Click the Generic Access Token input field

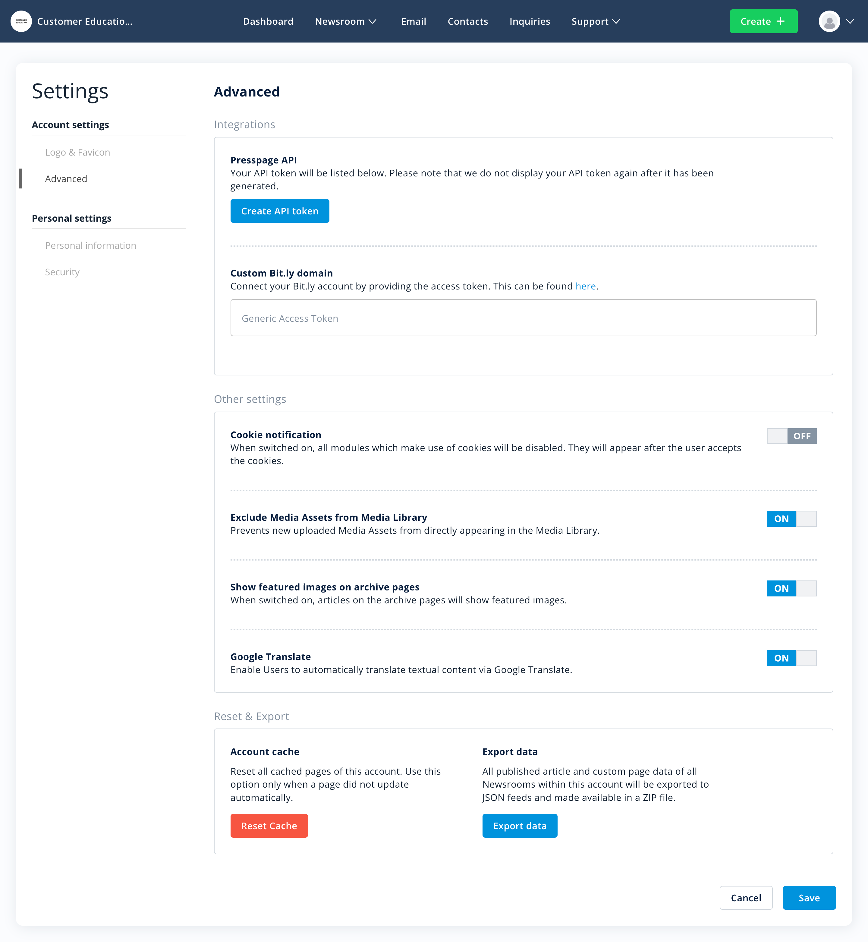coord(523,318)
